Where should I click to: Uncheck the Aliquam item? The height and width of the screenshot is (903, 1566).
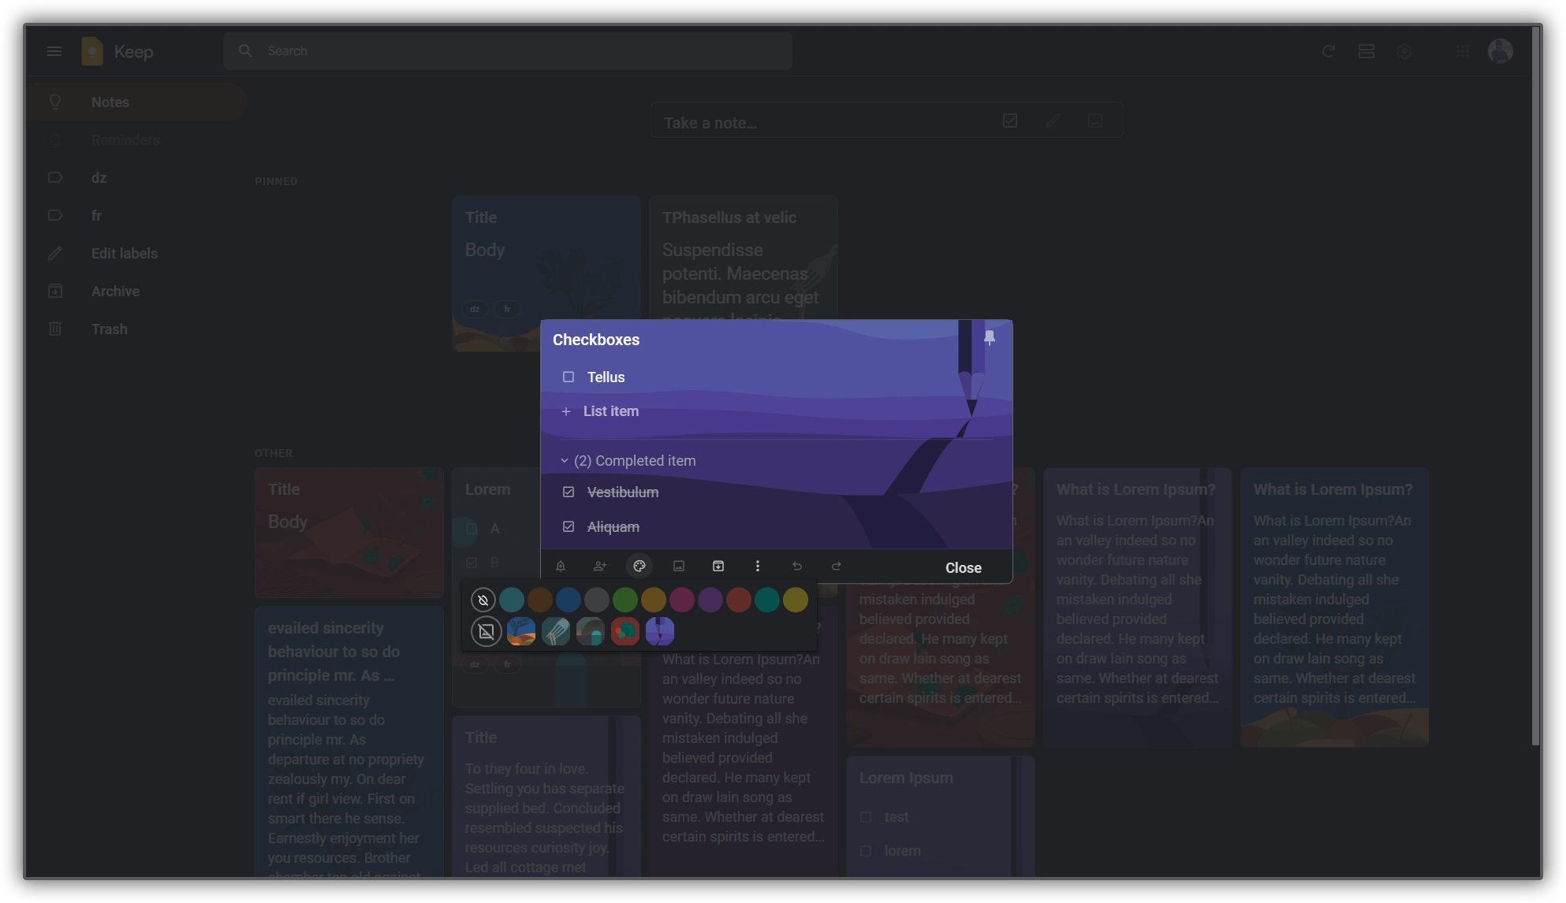point(569,527)
